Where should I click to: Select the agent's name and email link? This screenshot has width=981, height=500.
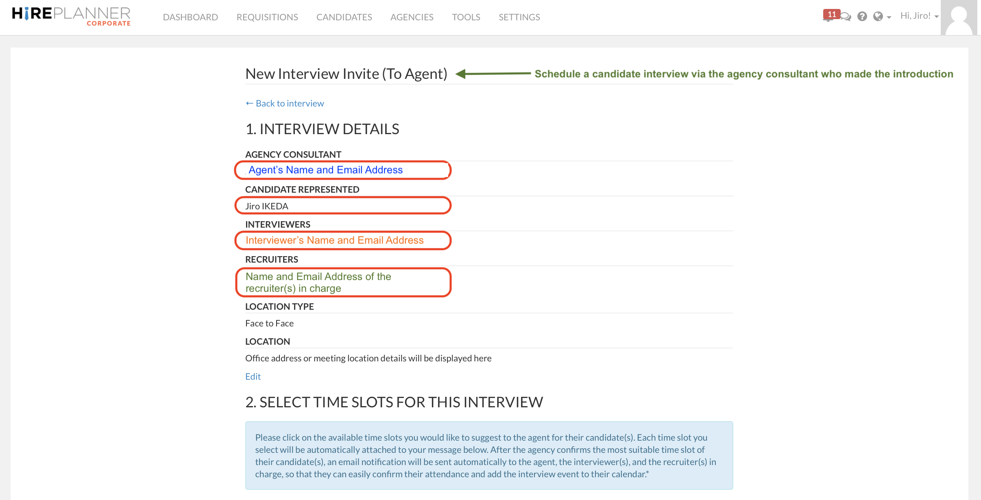[325, 170]
